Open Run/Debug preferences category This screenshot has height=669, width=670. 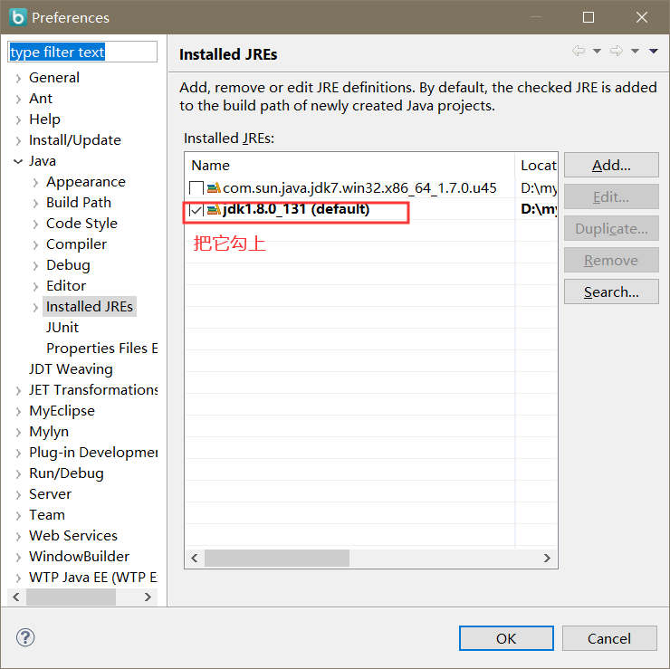66,473
